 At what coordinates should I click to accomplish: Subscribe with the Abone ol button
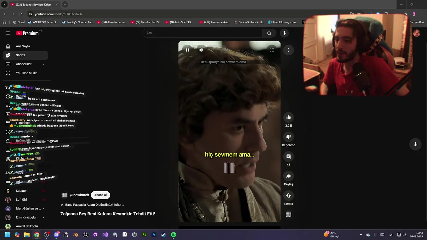point(100,195)
